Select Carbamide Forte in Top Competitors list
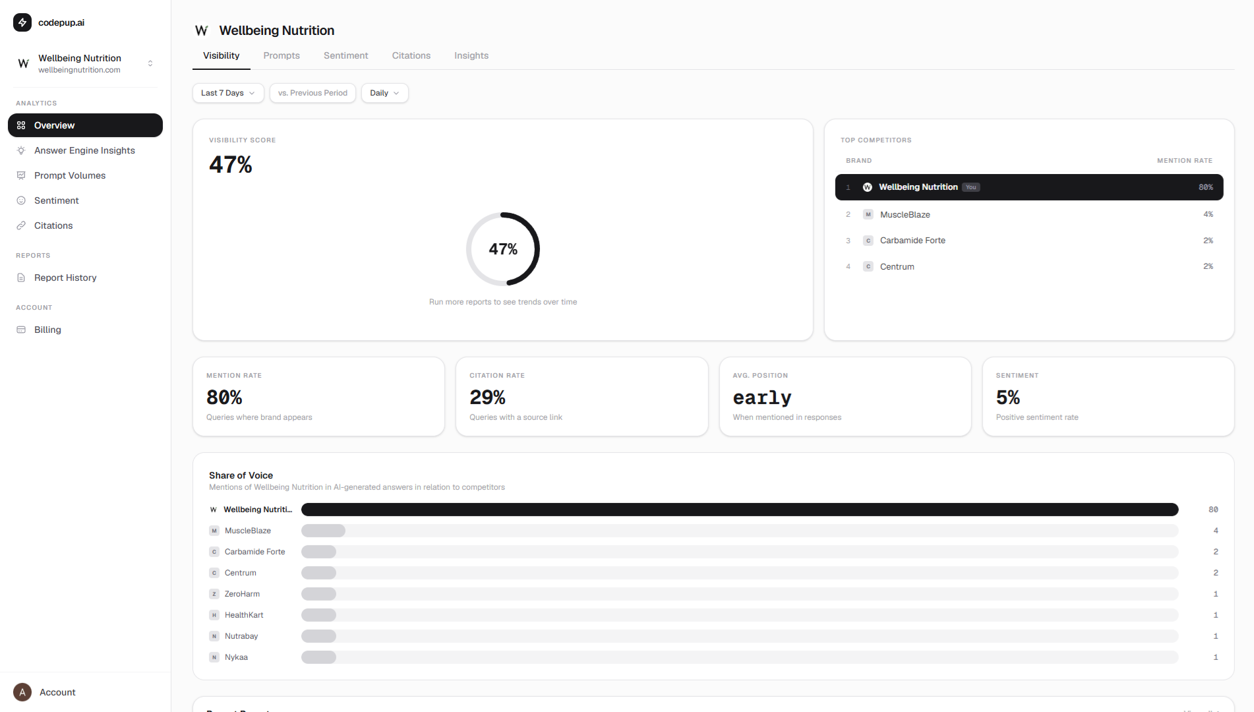The height and width of the screenshot is (712, 1254). [x=1029, y=241]
